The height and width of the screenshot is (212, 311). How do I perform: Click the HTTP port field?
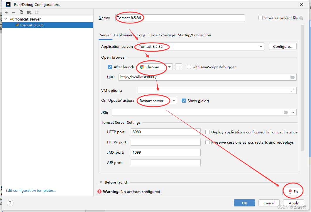pyautogui.click(x=165, y=132)
